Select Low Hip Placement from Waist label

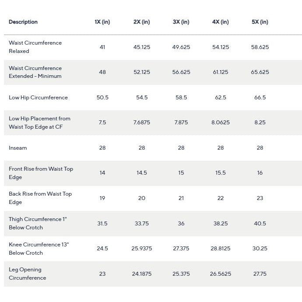click(x=39, y=123)
